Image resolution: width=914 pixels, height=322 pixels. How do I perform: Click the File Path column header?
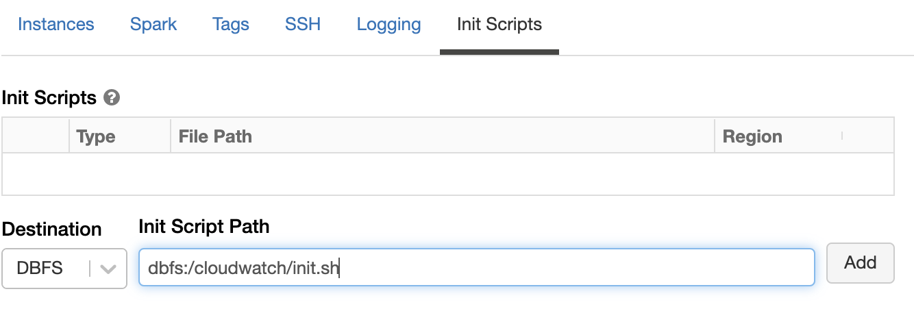(215, 136)
